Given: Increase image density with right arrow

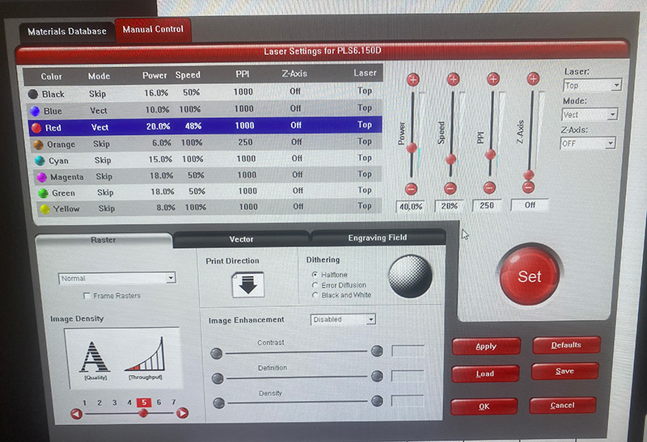Looking at the screenshot, I should click(183, 413).
